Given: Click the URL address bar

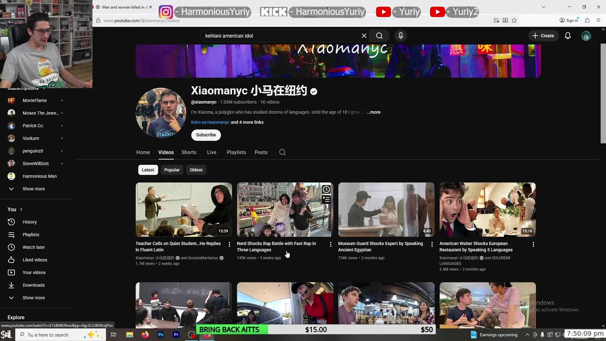Looking at the screenshot, I should [x=294, y=20].
